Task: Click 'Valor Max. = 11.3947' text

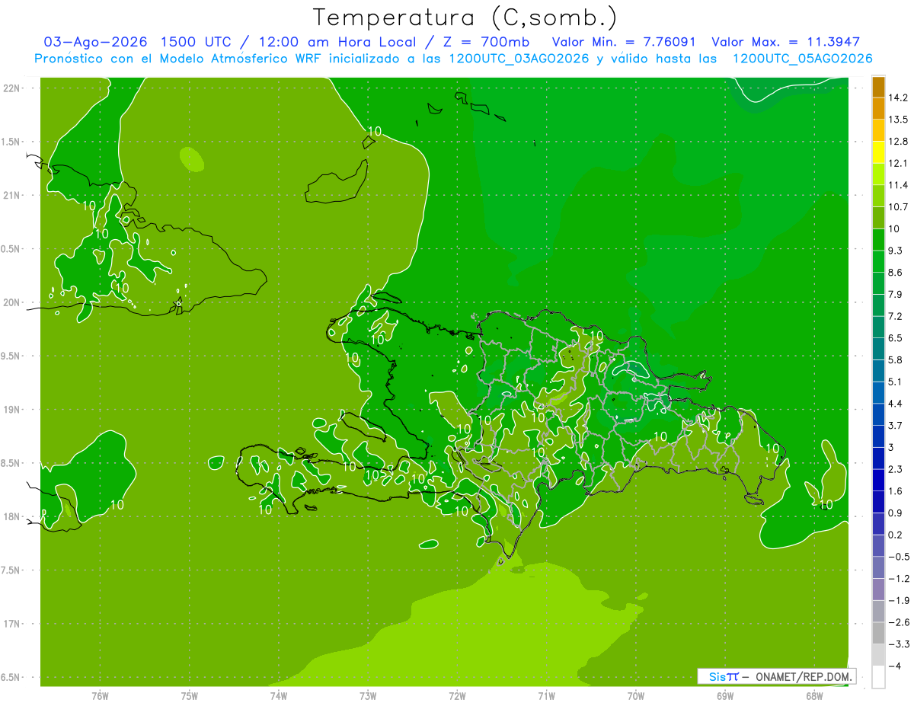Action: [786, 42]
